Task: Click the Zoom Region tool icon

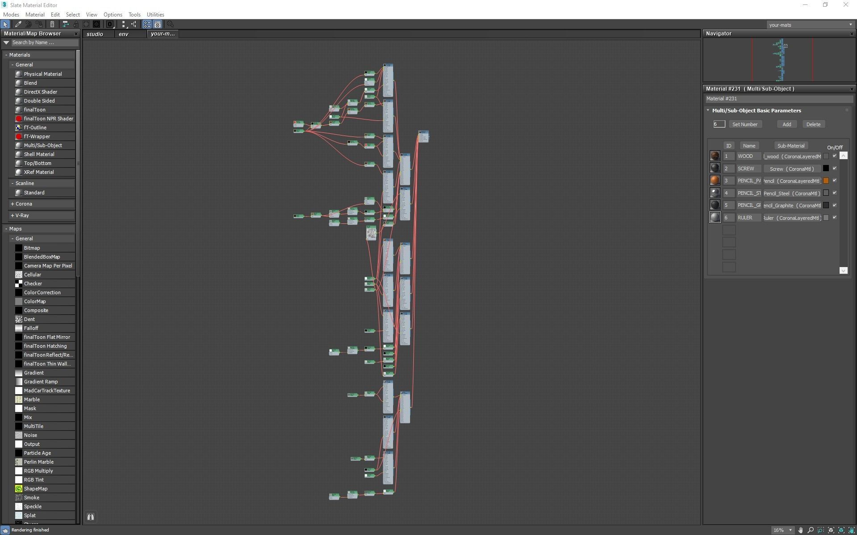Action: tap(821, 530)
